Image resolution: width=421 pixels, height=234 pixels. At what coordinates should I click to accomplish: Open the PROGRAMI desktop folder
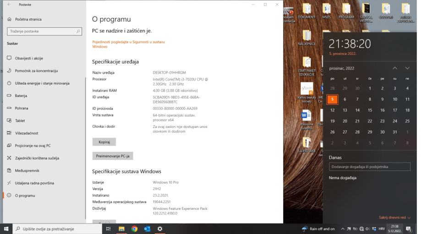click(x=346, y=11)
